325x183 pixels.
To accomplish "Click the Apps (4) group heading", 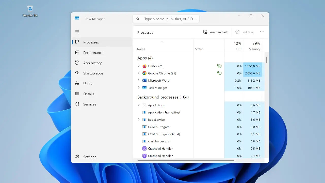I will click(x=145, y=58).
